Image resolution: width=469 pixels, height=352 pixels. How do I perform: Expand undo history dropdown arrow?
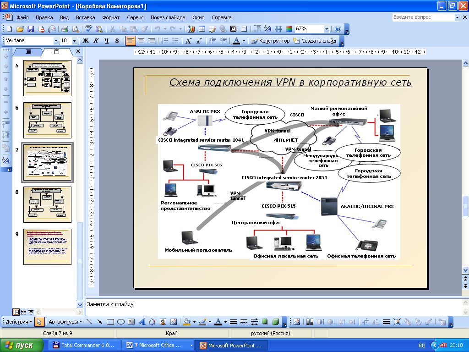(x=165, y=29)
